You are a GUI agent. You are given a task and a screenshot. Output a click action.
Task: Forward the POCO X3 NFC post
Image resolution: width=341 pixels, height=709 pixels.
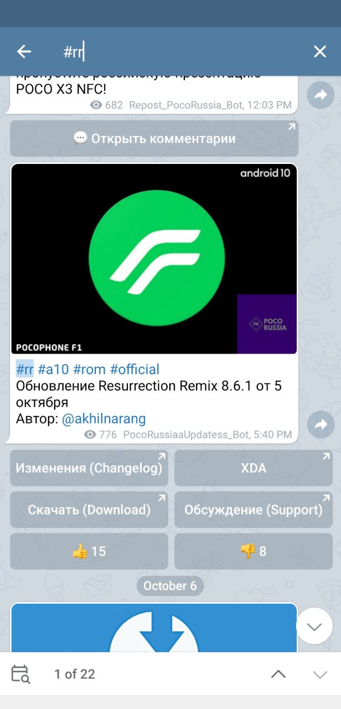tap(321, 95)
